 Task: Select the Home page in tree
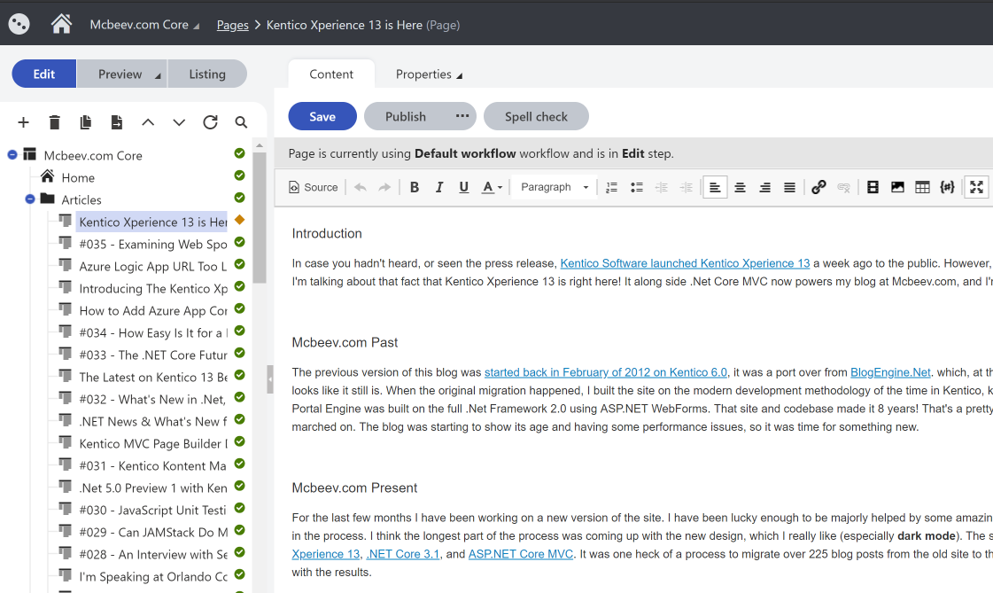pos(78,178)
